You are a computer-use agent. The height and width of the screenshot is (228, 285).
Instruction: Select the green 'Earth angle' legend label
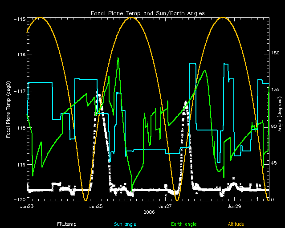point(183,224)
